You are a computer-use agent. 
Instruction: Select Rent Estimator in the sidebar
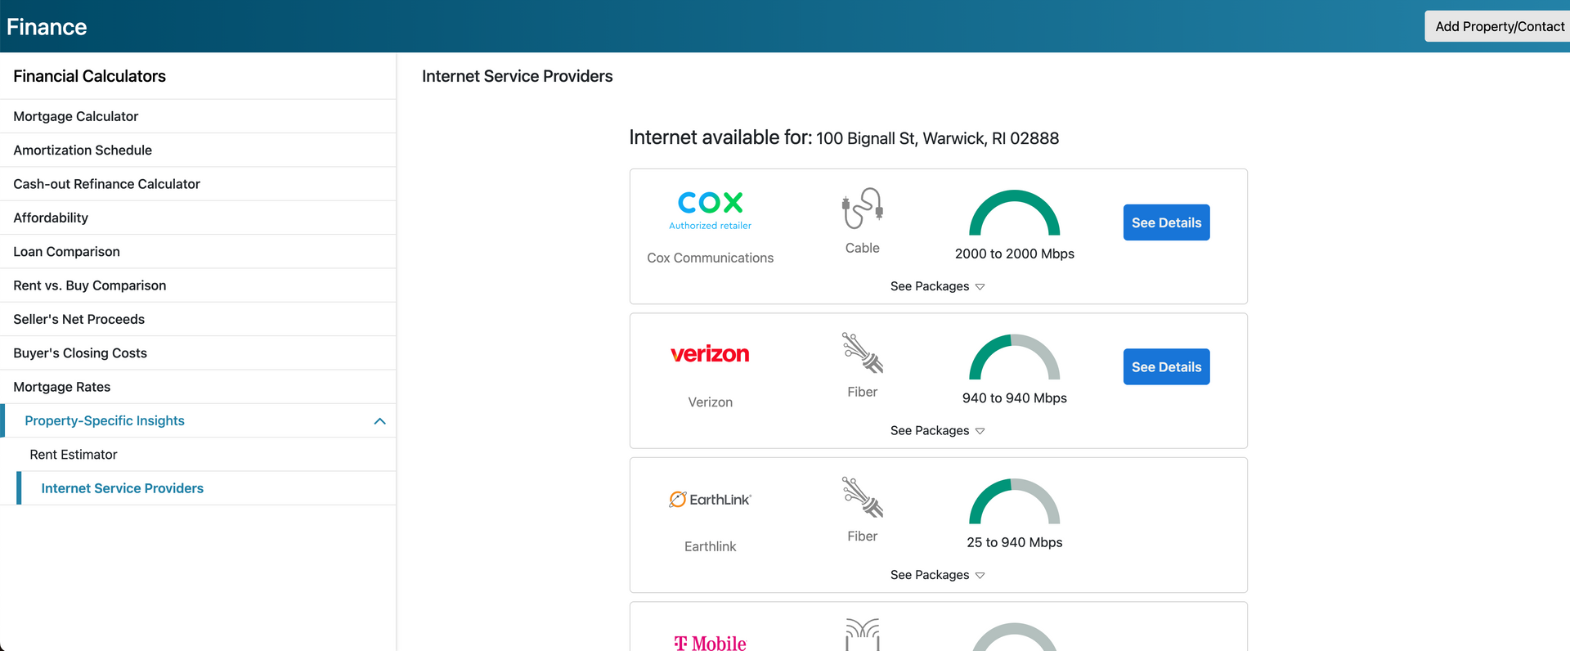point(74,455)
